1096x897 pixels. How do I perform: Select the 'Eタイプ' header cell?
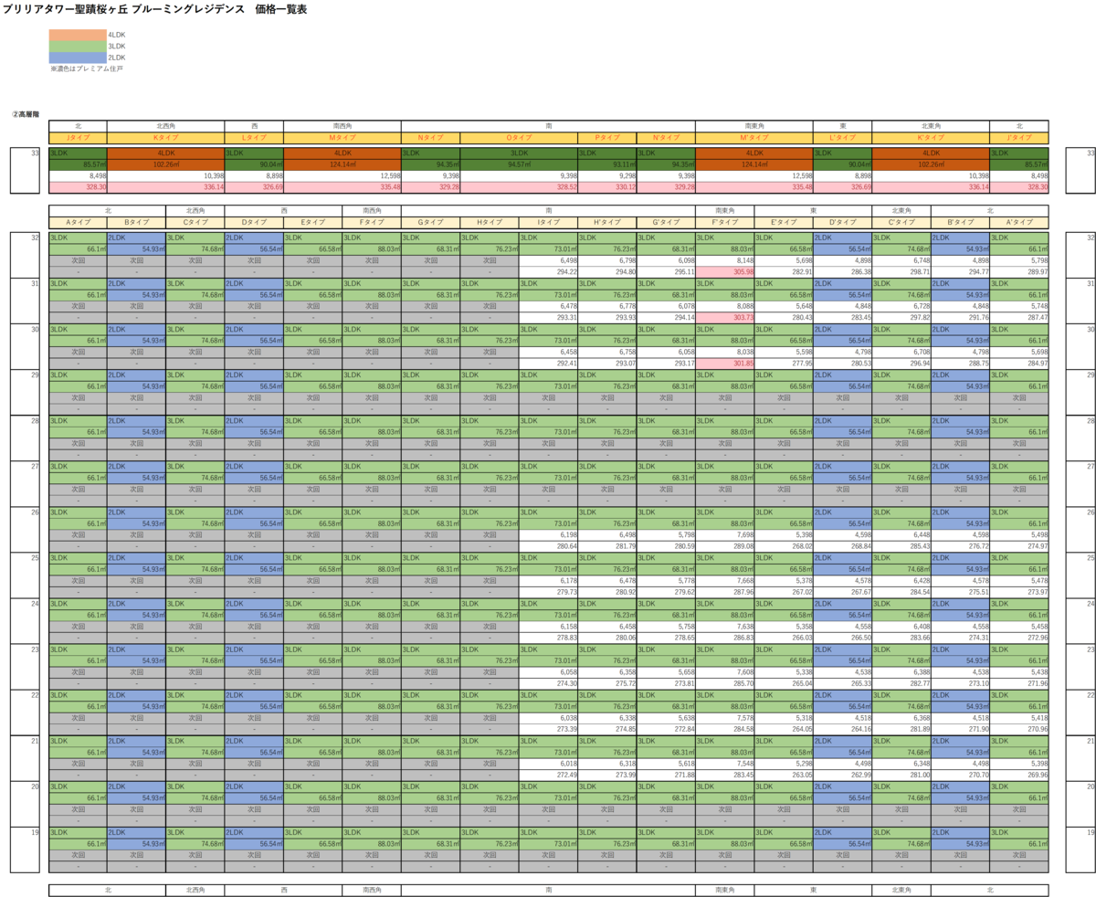click(x=313, y=222)
